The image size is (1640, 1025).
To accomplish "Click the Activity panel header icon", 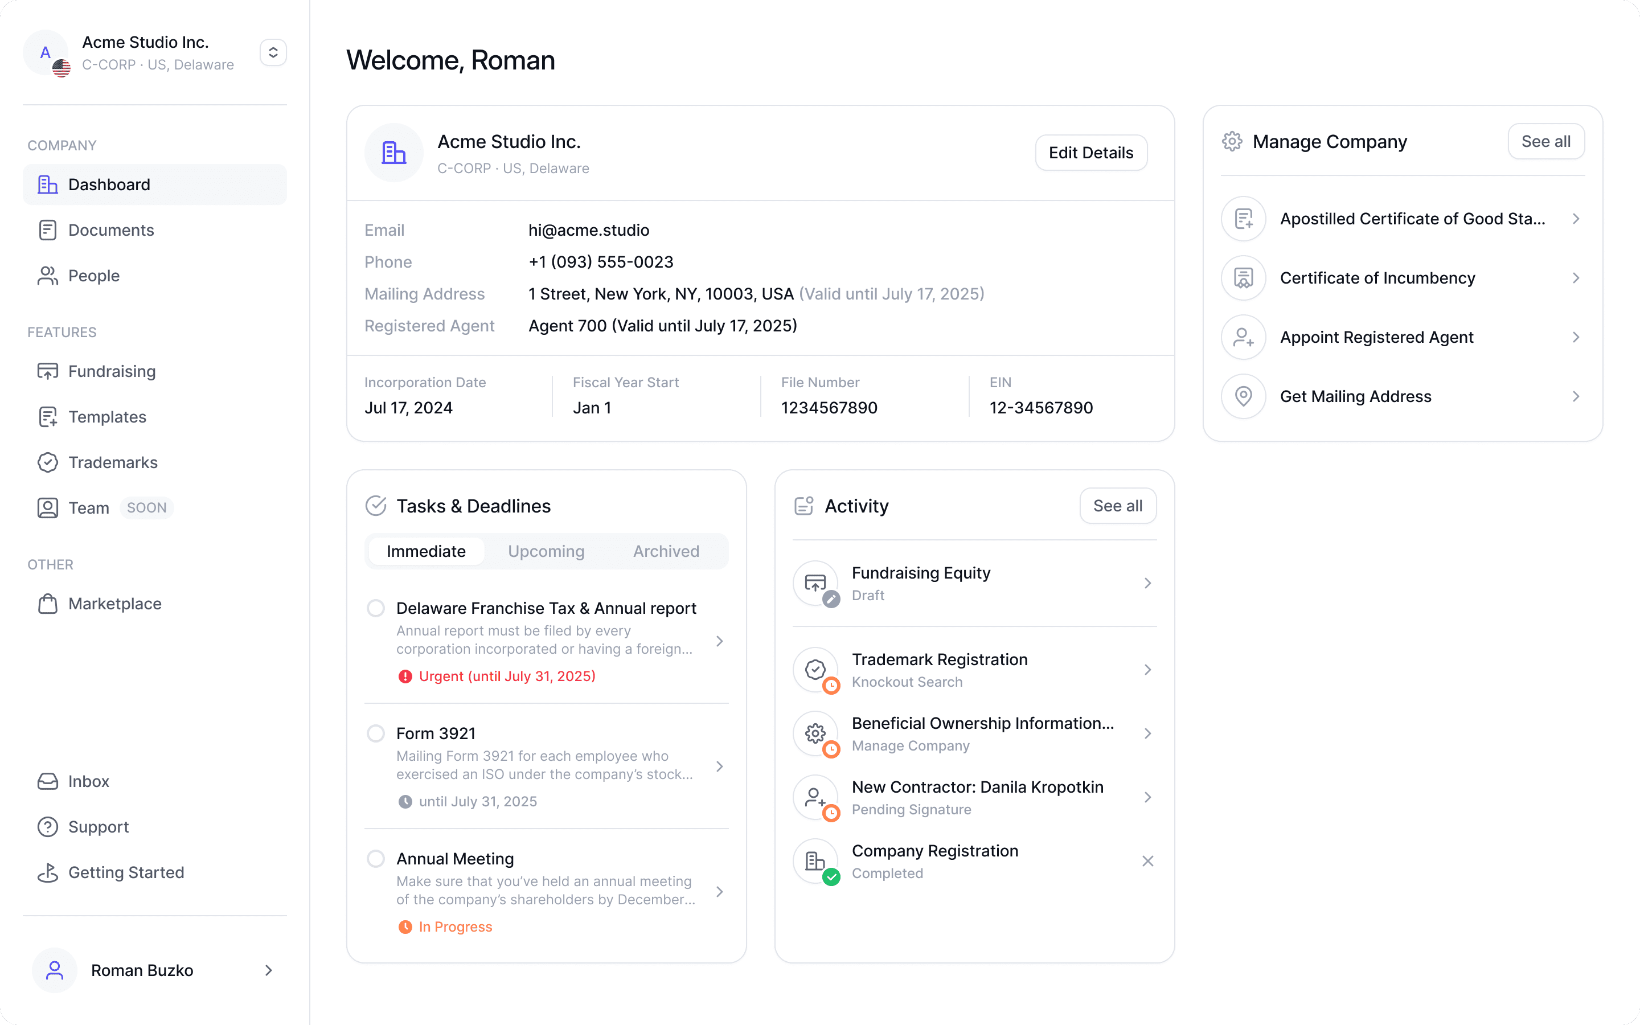I will pos(803,506).
